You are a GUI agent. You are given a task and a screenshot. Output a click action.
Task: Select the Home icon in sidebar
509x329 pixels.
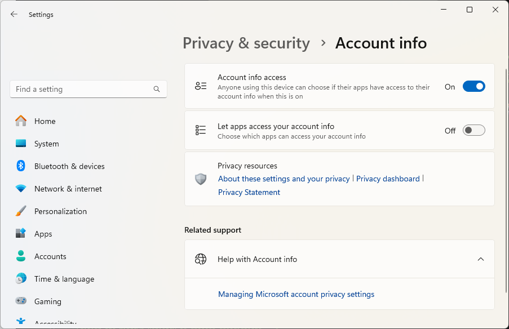click(20, 121)
